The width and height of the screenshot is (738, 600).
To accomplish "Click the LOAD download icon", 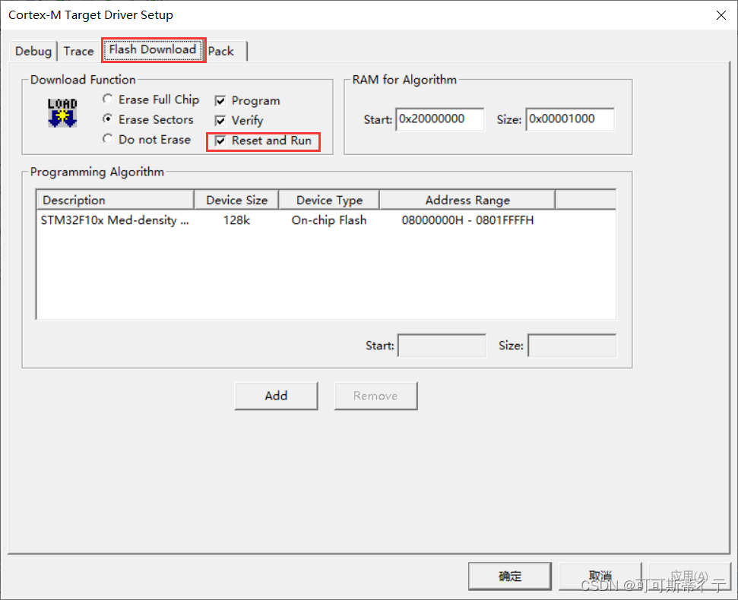I will pos(62,113).
